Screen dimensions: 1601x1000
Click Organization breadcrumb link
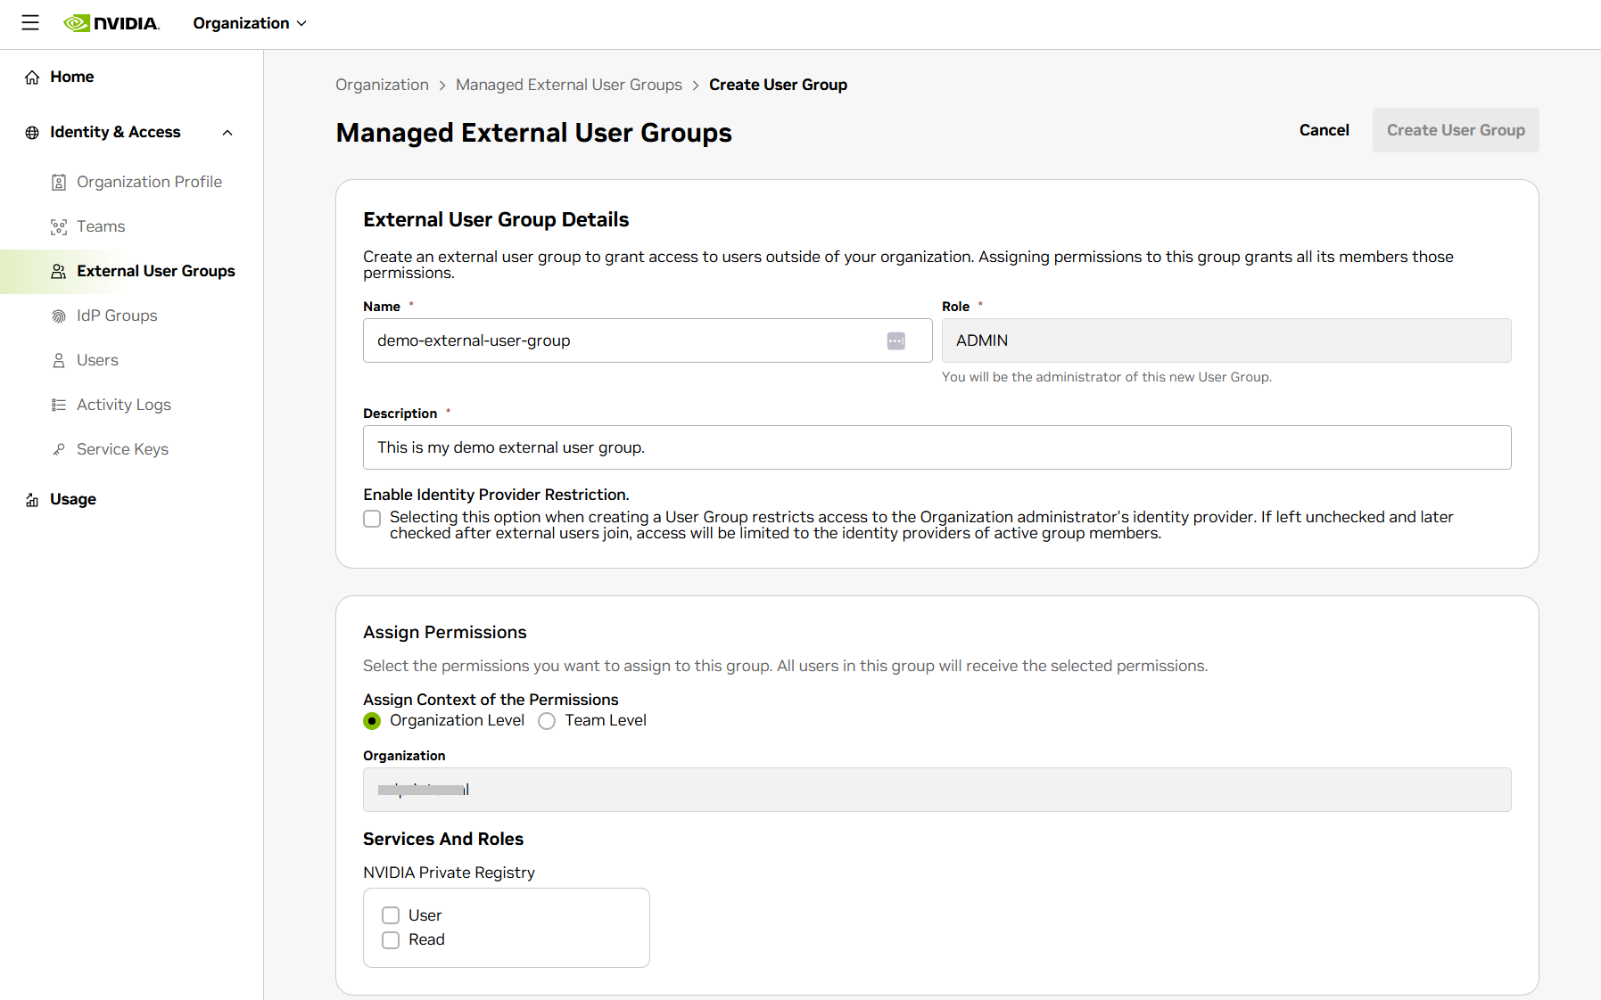click(382, 85)
